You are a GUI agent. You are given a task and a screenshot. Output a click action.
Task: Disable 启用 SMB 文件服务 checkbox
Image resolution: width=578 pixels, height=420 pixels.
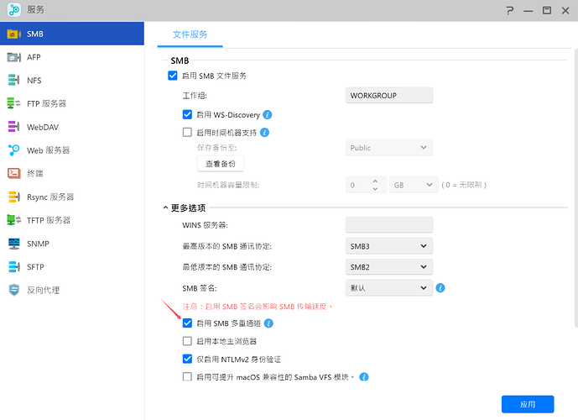click(174, 76)
